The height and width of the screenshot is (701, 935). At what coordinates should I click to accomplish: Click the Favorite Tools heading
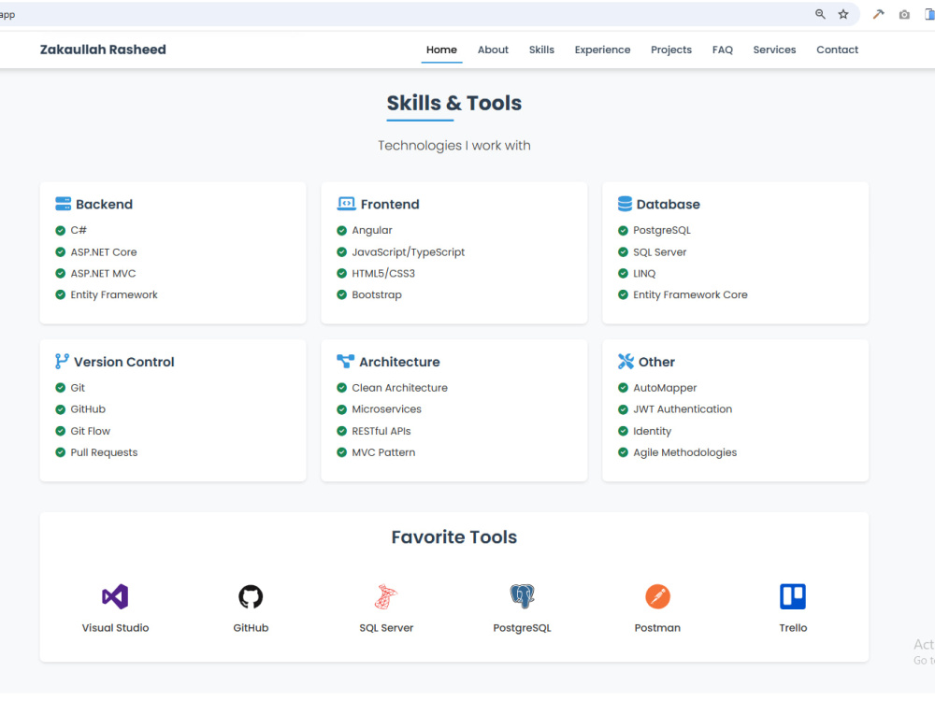click(x=453, y=537)
